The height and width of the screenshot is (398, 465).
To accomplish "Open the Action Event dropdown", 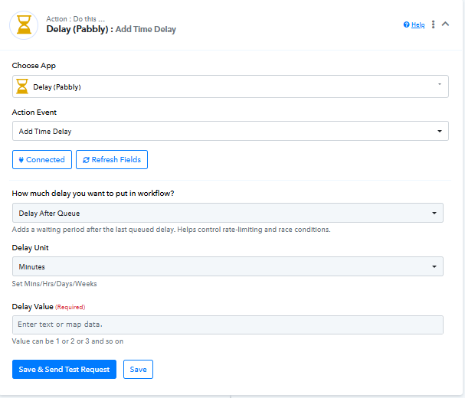I will point(230,131).
